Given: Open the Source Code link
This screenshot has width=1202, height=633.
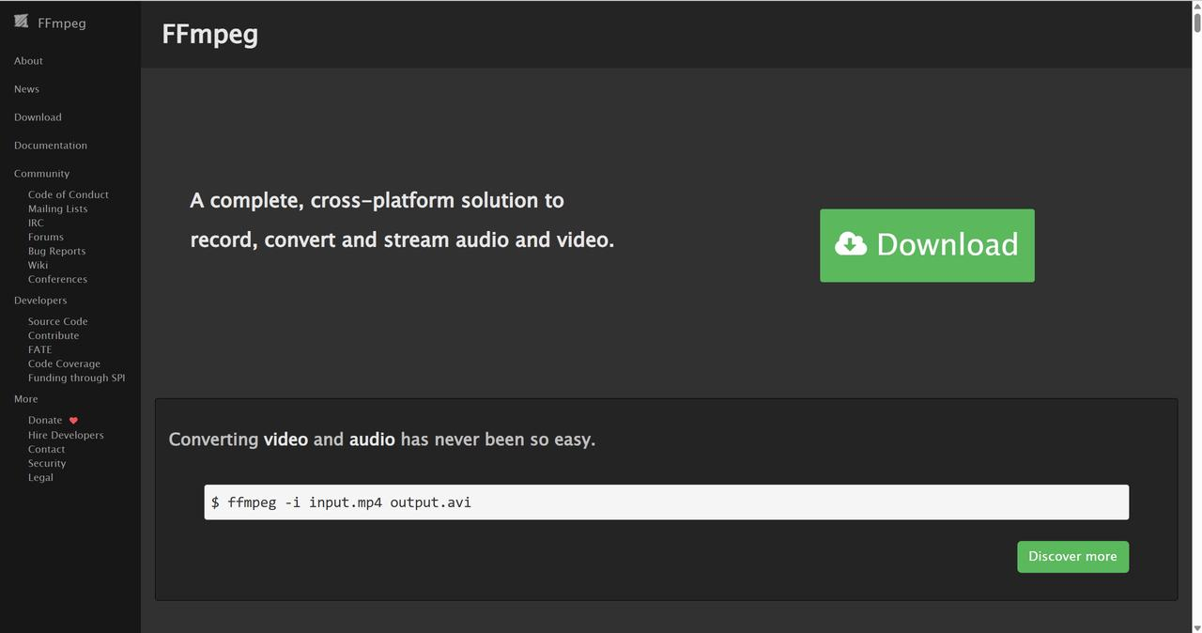Looking at the screenshot, I should pos(57,321).
